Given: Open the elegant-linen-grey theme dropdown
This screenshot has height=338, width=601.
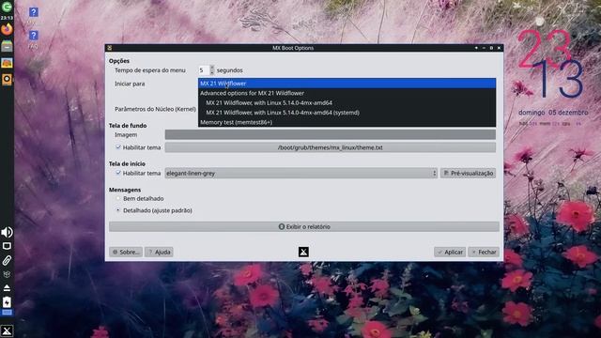Looking at the screenshot, I should click(300, 173).
